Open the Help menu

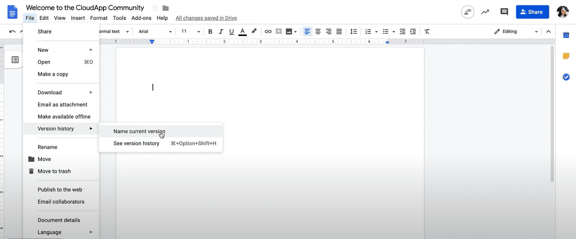(x=162, y=18)
